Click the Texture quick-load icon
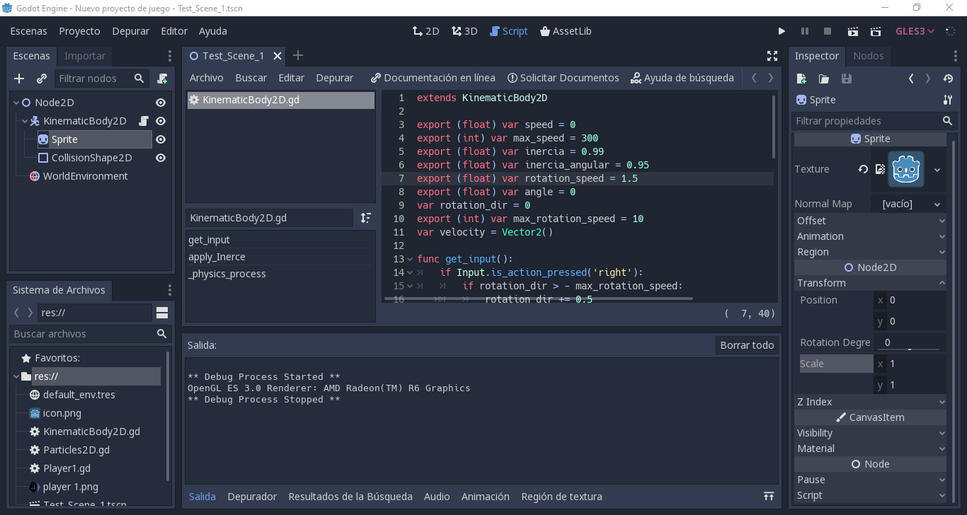 pyautogui.click(x=881, y=169)
